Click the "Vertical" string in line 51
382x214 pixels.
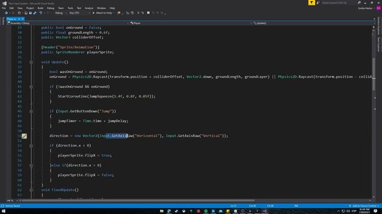[211, 136]
